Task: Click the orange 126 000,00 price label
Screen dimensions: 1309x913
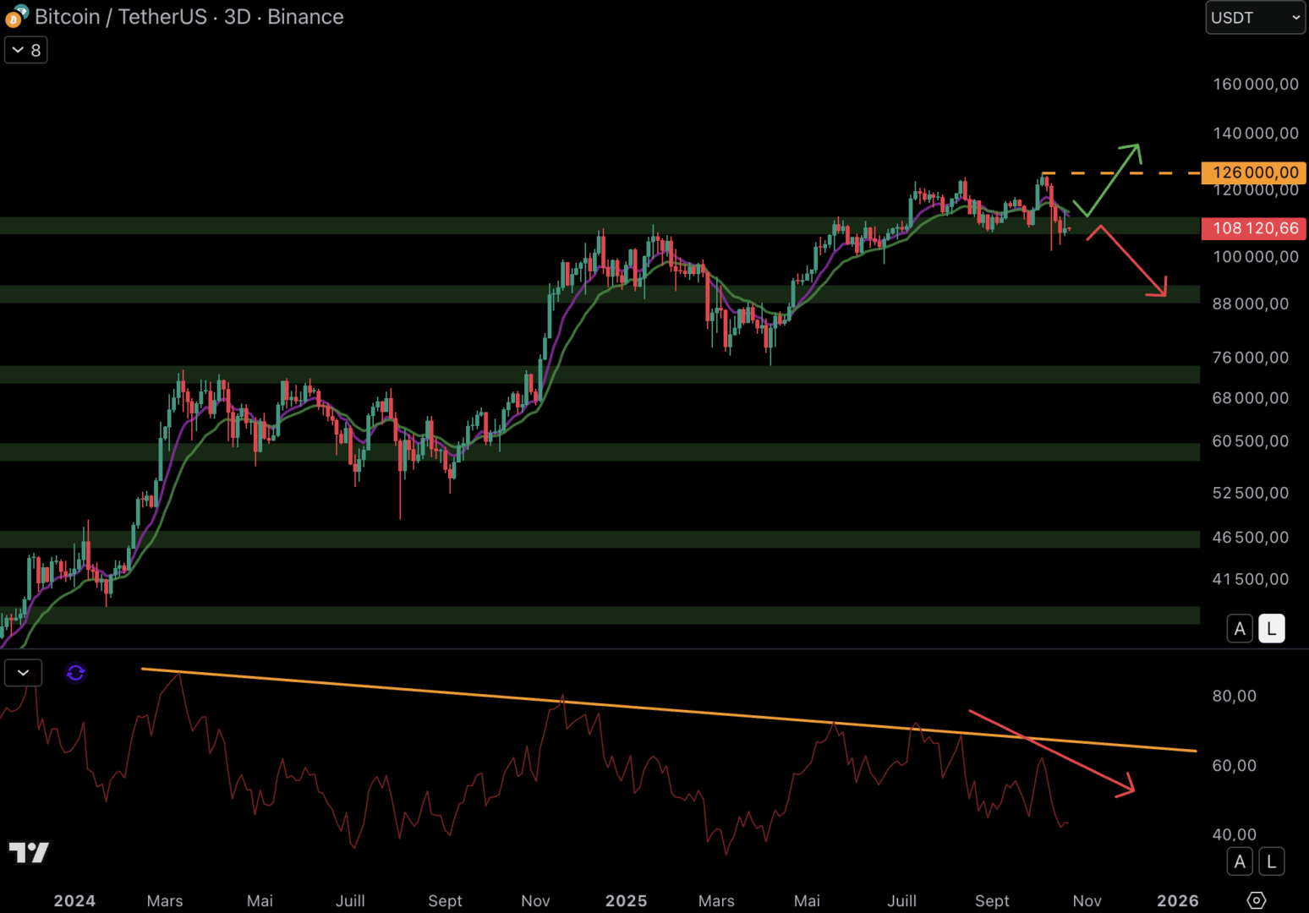Action: click(1254, 172)
